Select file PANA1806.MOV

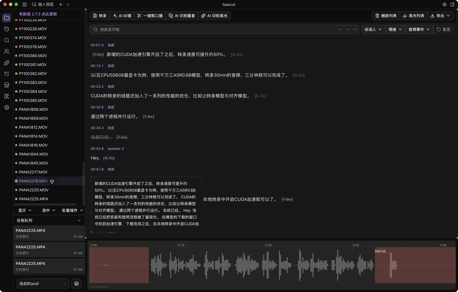[33, 109]
